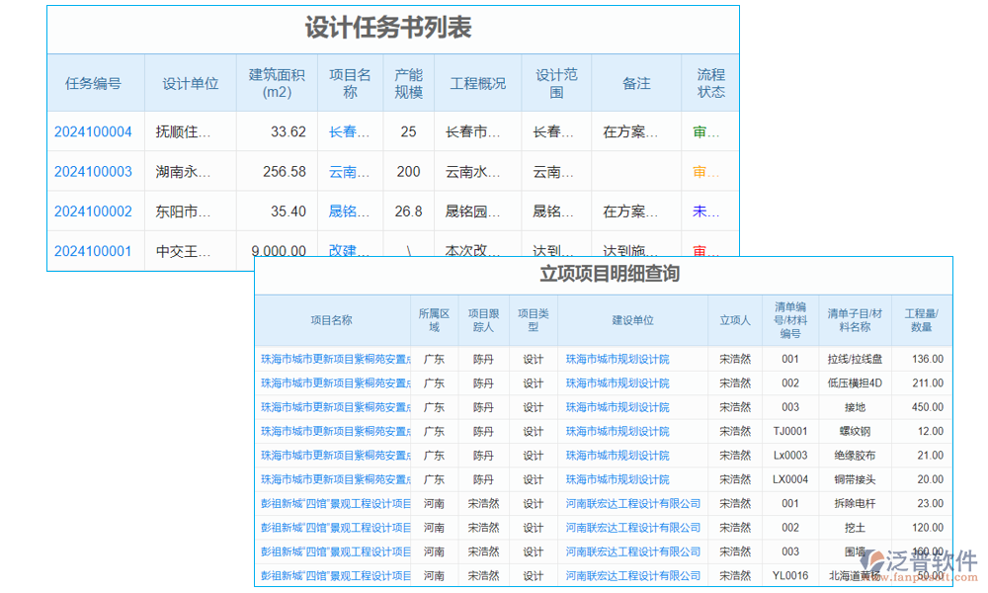Open task number 2024100002 link
This screenshot has height=593, width=988.
click(94, 210)
